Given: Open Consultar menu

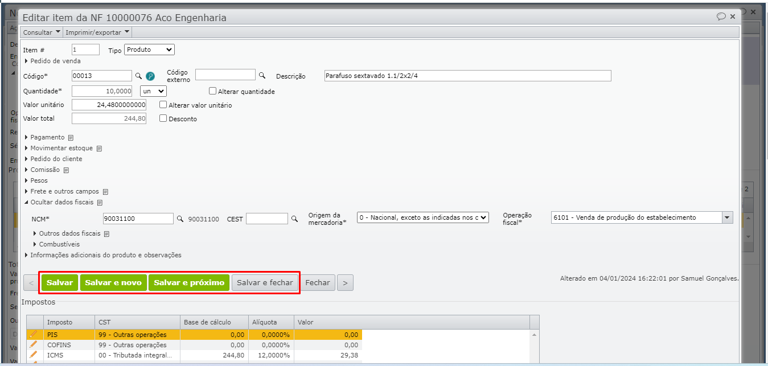Looking at the screenshot, I should pos(41,32).
